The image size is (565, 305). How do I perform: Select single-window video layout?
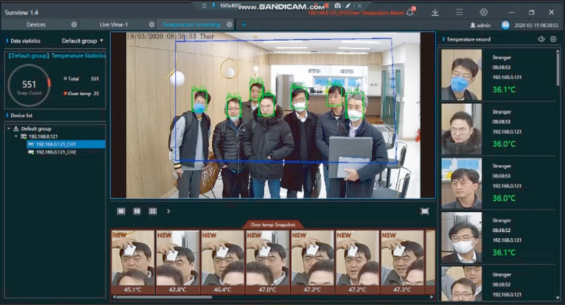coord(121,211)
